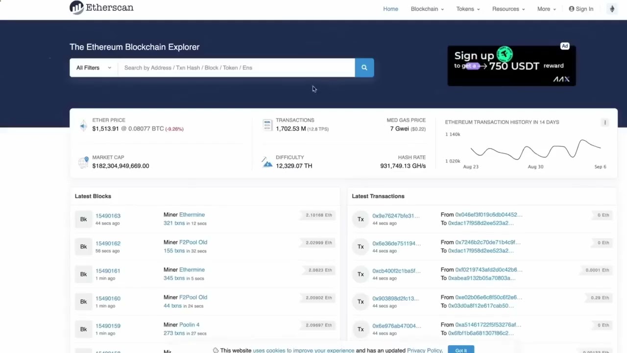The width and height of the screenshot is (627, 353).
Task: Open the Tokens menu
Action: (x=465, y=8)
